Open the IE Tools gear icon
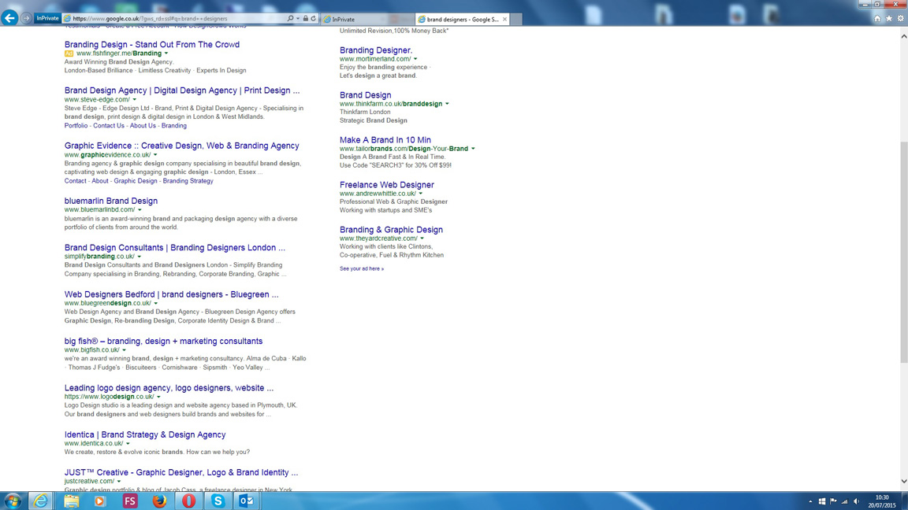The image size is (908, 510). pos(900,18)
